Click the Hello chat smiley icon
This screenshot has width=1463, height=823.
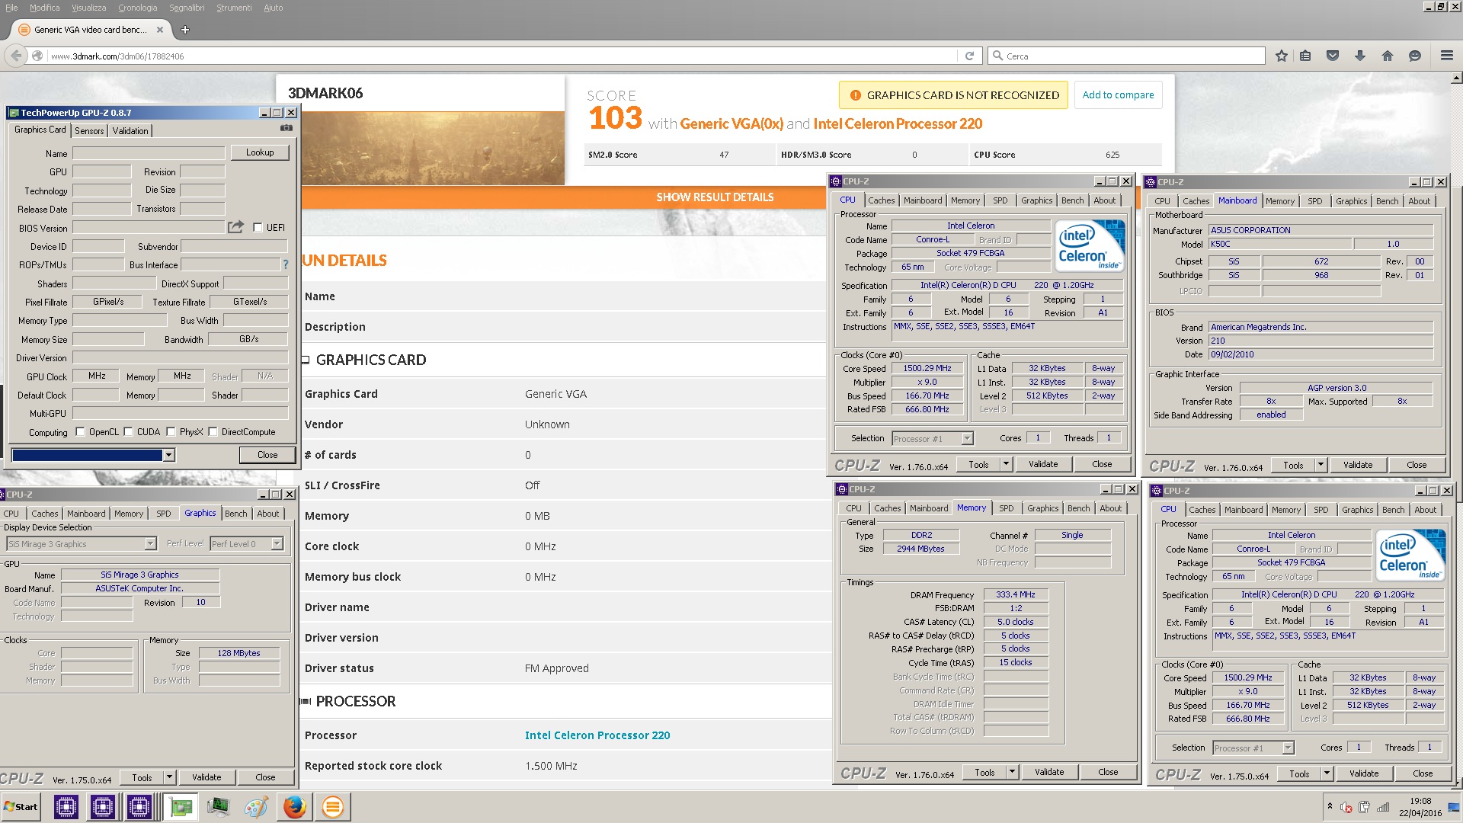1415,56
